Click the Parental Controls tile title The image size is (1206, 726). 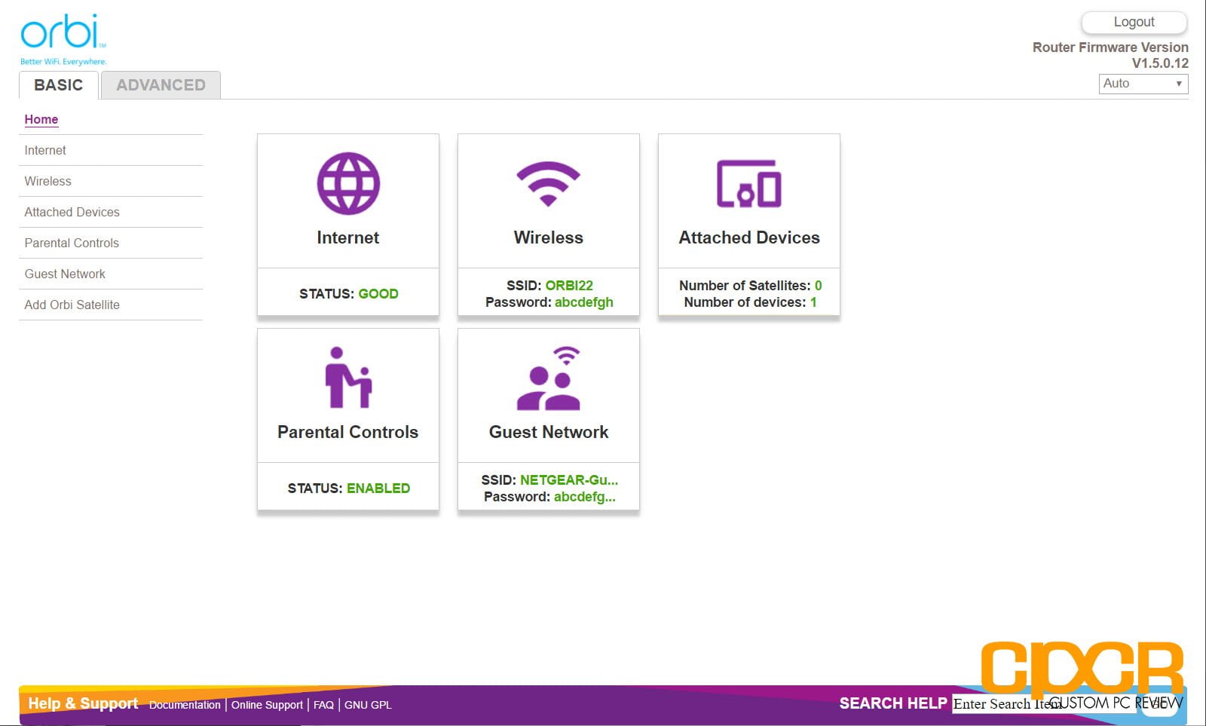click(x=348, y=432)
